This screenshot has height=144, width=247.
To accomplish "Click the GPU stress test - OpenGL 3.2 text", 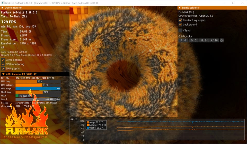I will point(196,16).
